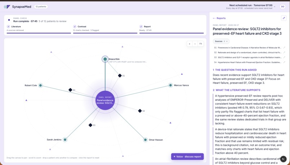The image size is (290, 165).
Task: Open S3 SGLT2 inhibitors and GLP-1 source title
Action: 250,58
